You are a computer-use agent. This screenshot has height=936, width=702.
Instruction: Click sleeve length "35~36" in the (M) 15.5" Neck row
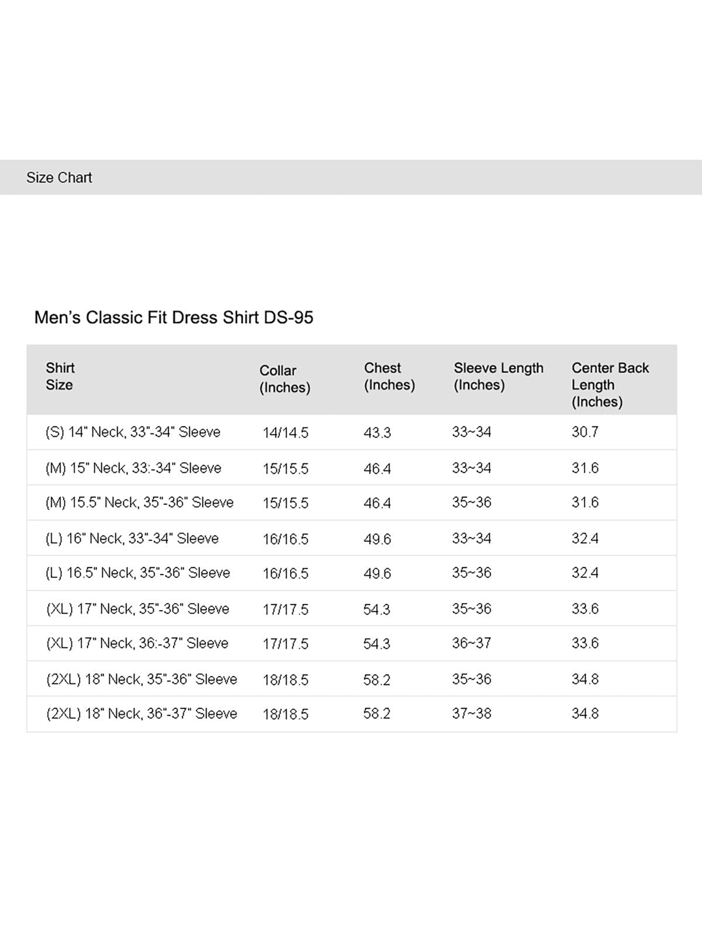[472, 502]
